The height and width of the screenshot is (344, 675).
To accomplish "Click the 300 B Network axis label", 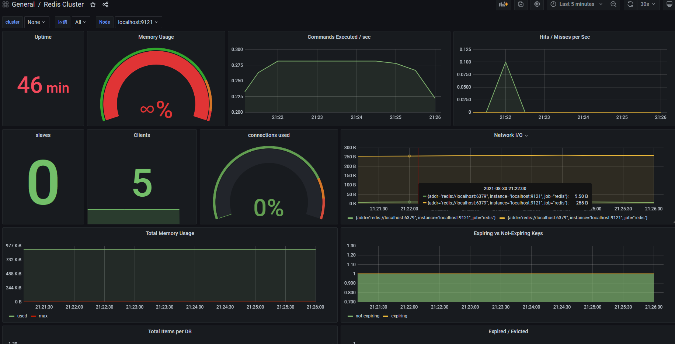I will tap(350, 148).
